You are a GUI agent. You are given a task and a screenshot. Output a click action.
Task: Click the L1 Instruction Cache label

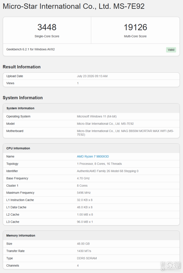pos(20,200)
